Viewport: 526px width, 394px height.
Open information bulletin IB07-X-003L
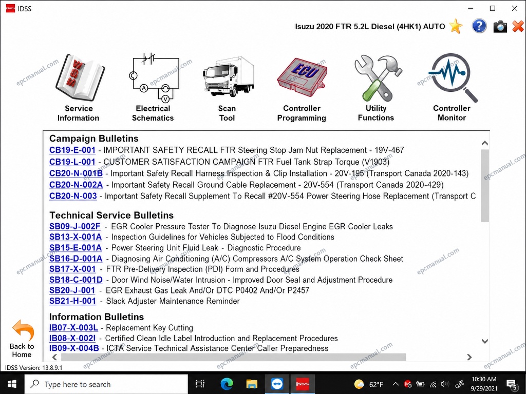[73, 328]
